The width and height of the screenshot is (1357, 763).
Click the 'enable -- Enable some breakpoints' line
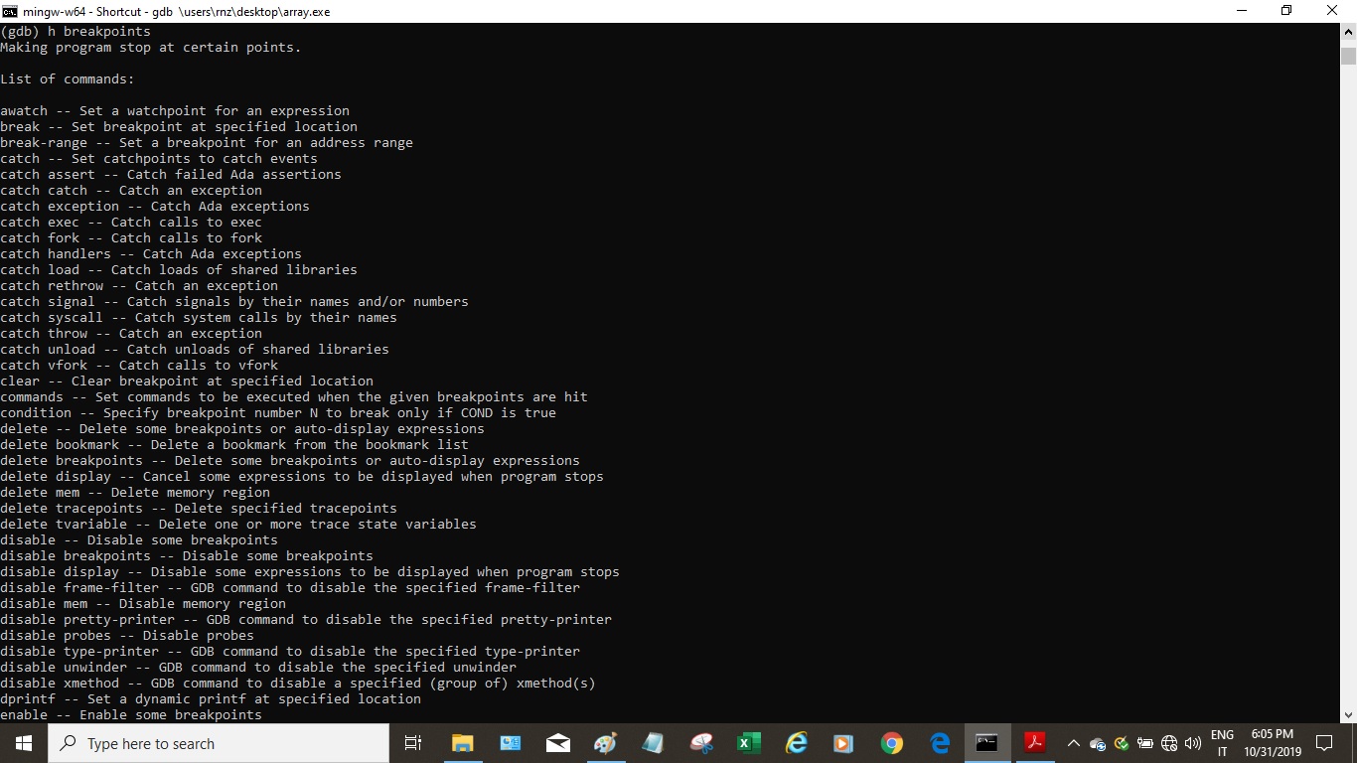point(131,715)
